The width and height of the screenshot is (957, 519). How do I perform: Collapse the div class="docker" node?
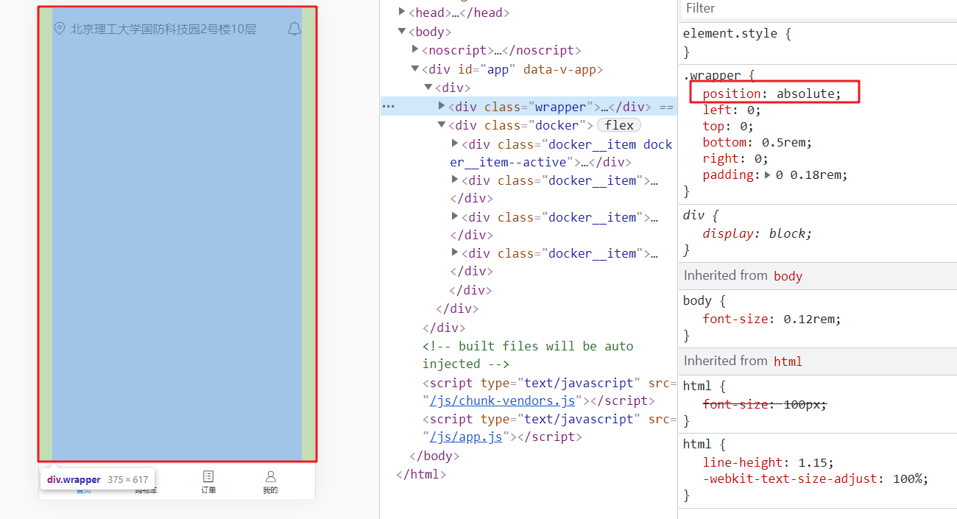click(x=442, y=124)
